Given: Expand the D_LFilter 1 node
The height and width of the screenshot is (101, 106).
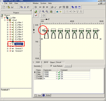Looking at the screenshot, I should [x=8, y=23].
